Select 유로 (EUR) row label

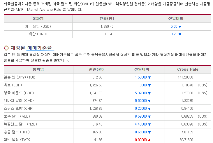pos(13,85)
